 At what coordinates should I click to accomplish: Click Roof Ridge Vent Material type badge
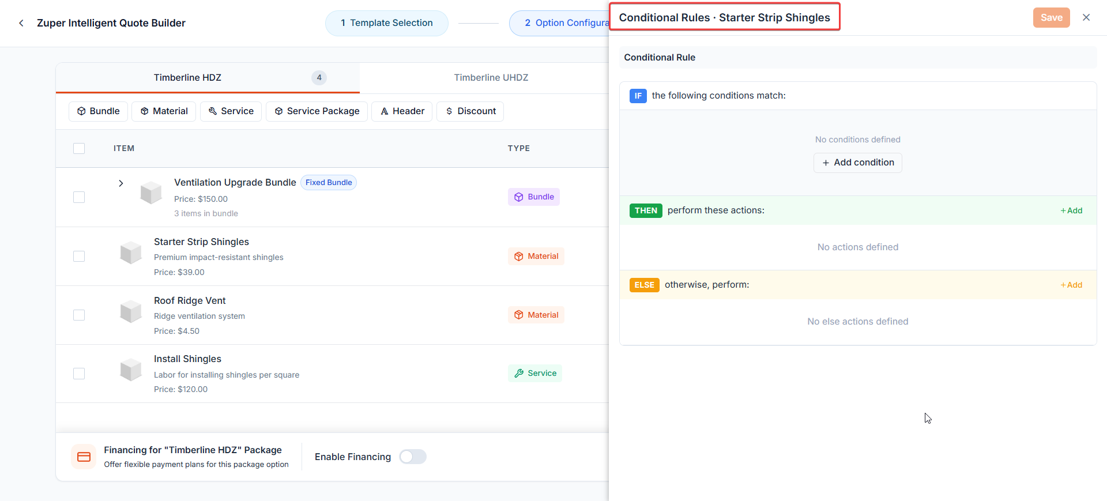(x=536, y=315)
